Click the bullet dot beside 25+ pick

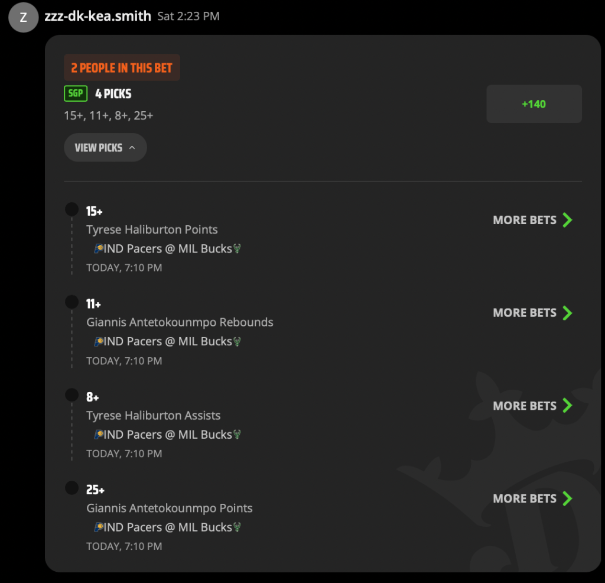tap(71, 488)
